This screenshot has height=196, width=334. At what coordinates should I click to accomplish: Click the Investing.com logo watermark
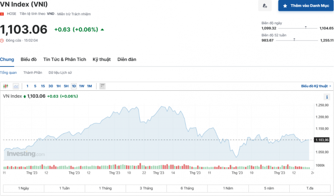coord(25,154)
